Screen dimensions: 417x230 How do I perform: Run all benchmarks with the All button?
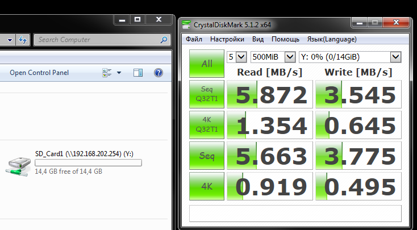point(207,64)
